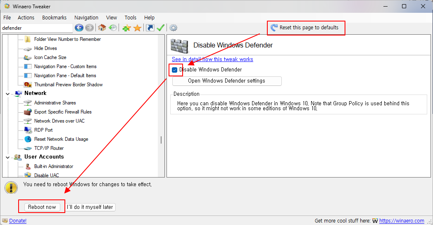Open the File menu

[x=7, y=18]
